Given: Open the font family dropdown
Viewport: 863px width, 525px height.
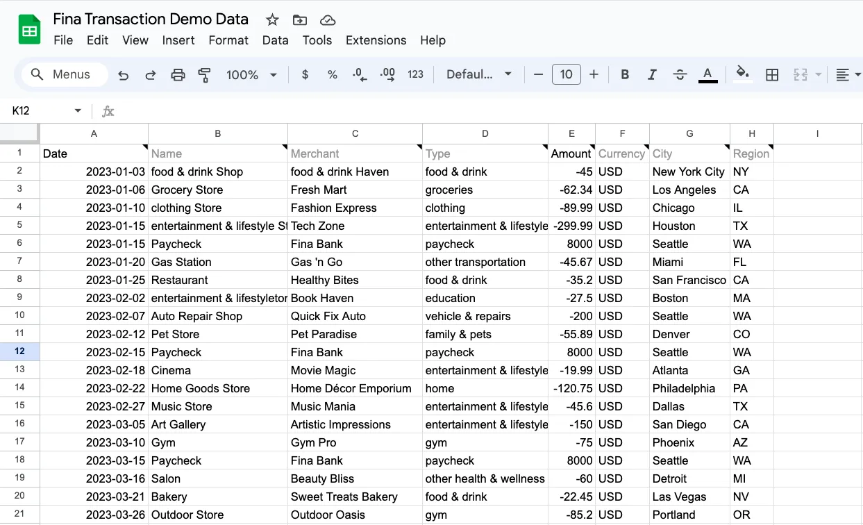Looking at the screenshot, I should click(x=479, y=74).
